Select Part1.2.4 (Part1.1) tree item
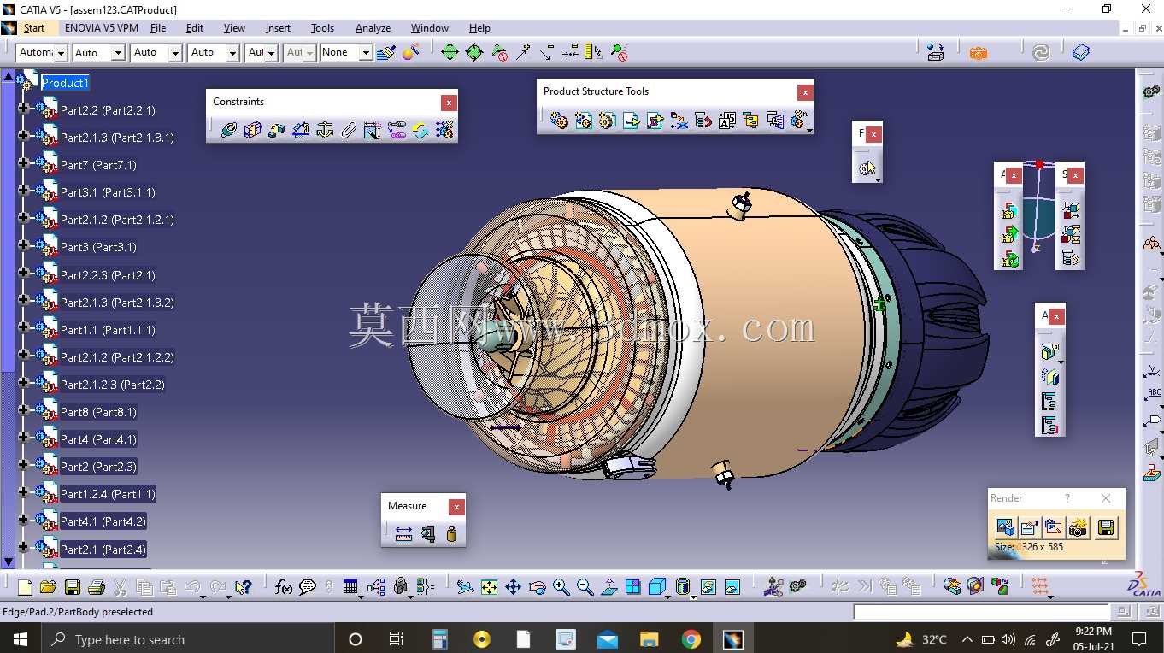Screen dimensions: 1164x653 [108, 494]
